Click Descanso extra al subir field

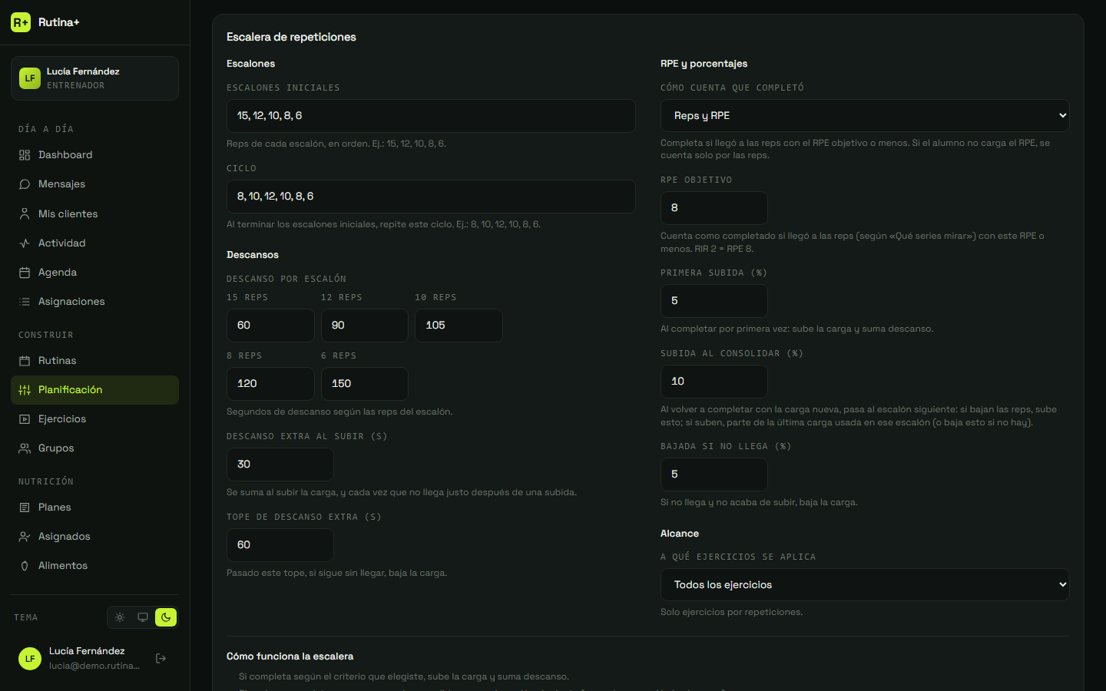click(x=280, y=465)
